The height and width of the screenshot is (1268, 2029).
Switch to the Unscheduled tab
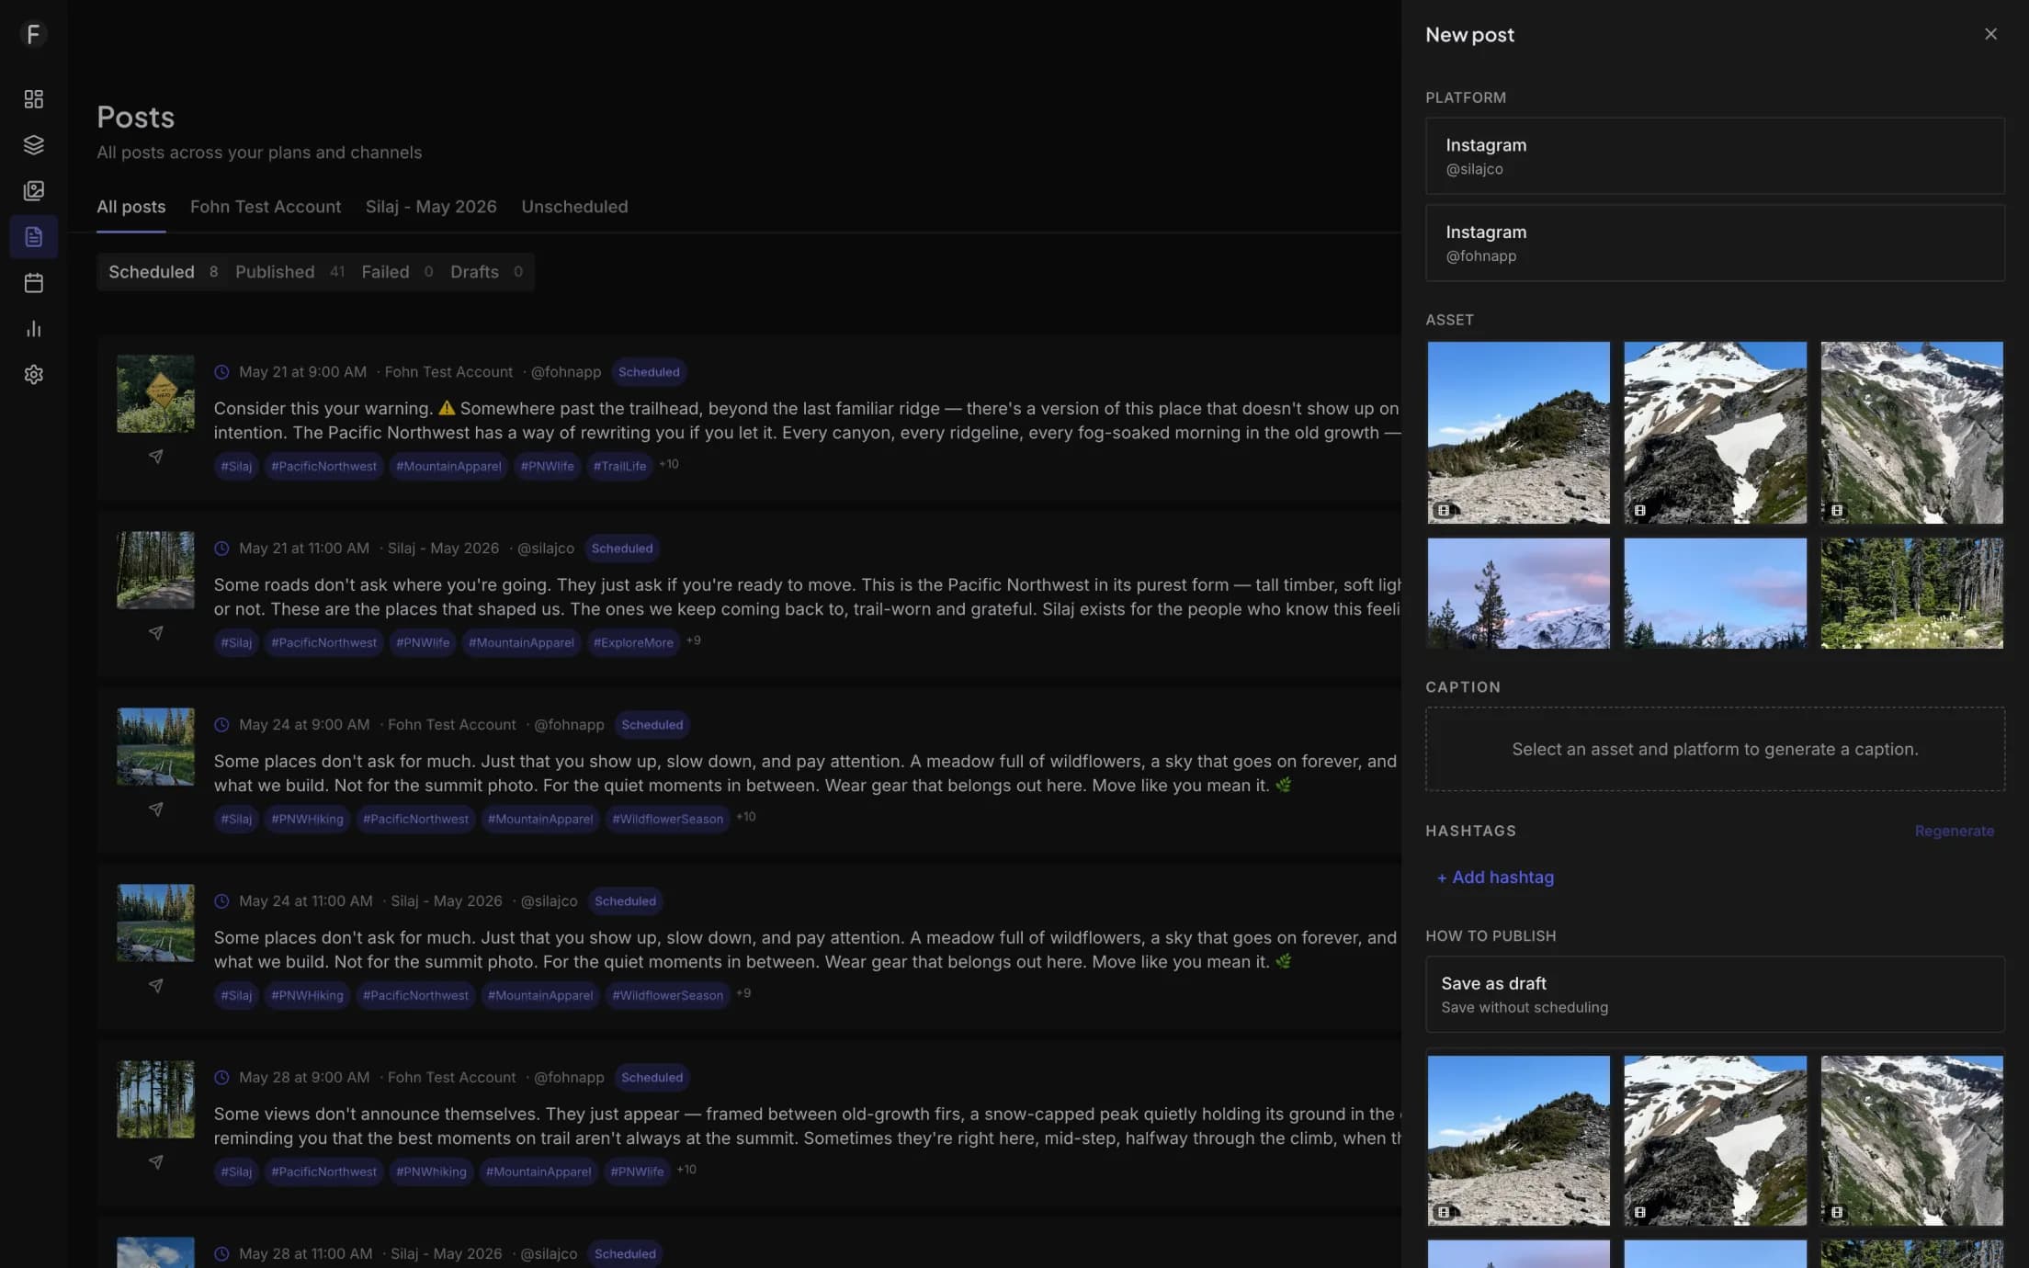[574, 207]
